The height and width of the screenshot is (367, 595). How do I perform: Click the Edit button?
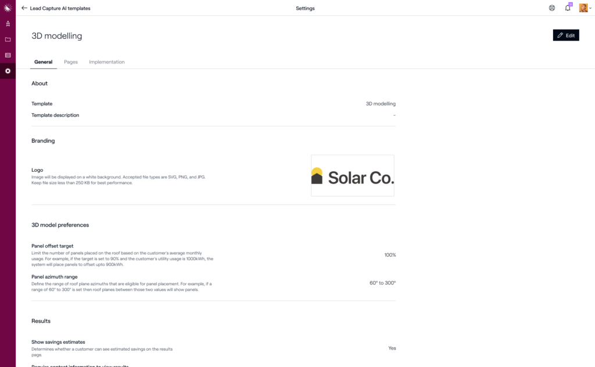(x=566, y=35)
